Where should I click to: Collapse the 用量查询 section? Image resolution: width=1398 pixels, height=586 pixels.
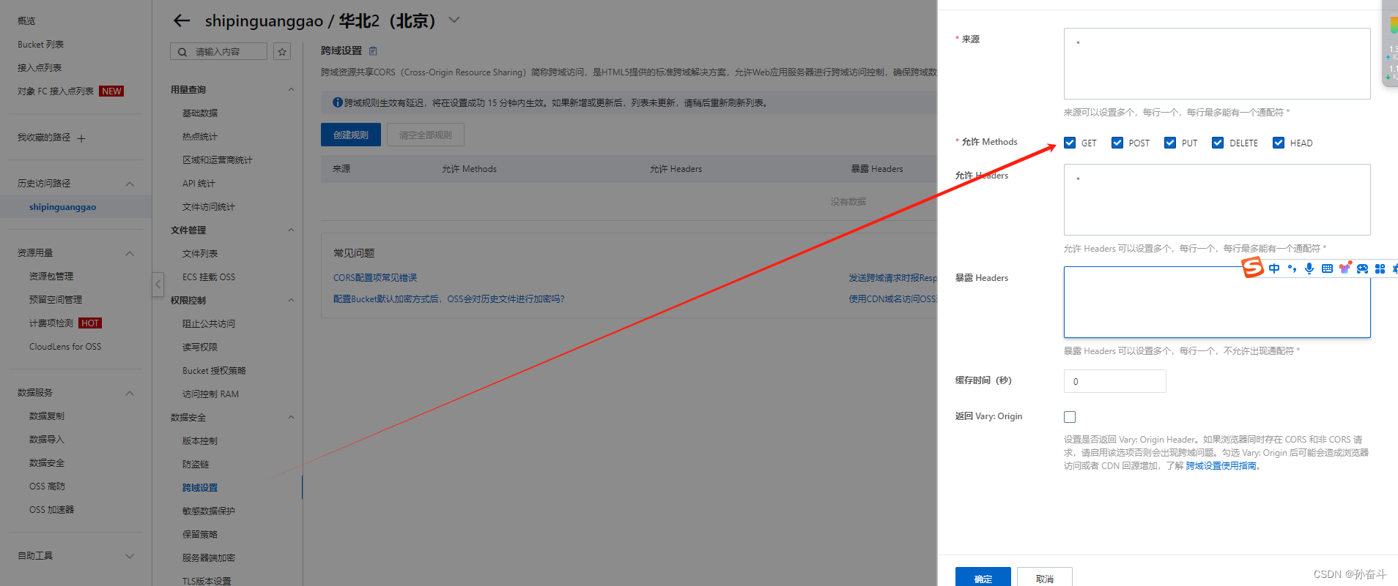pyautogui.click(x=291, y=90)
